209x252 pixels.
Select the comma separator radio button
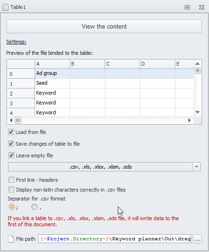(x=34, y=207)
